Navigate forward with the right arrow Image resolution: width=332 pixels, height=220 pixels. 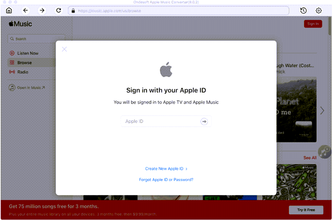click(42, 10)
